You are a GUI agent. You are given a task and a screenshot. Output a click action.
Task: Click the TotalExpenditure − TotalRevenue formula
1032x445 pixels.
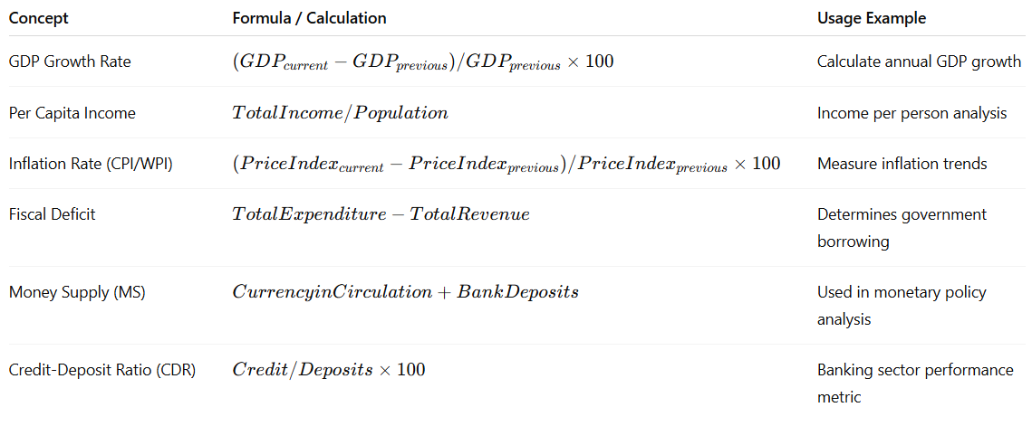coord(381,214)
